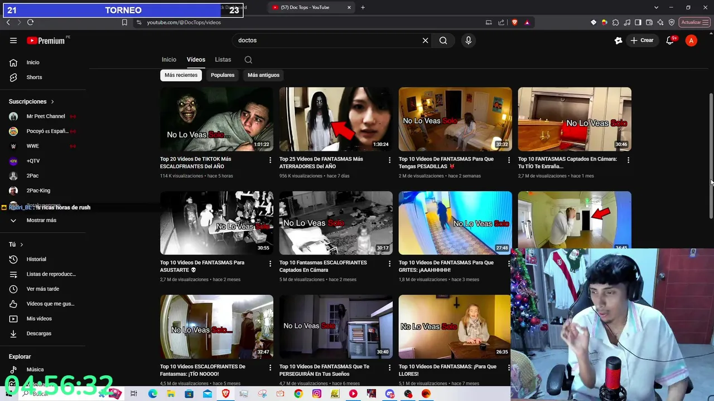Open the browser extensions puzzle icon
The image size is (714, 401).
[x=616, y=22]
